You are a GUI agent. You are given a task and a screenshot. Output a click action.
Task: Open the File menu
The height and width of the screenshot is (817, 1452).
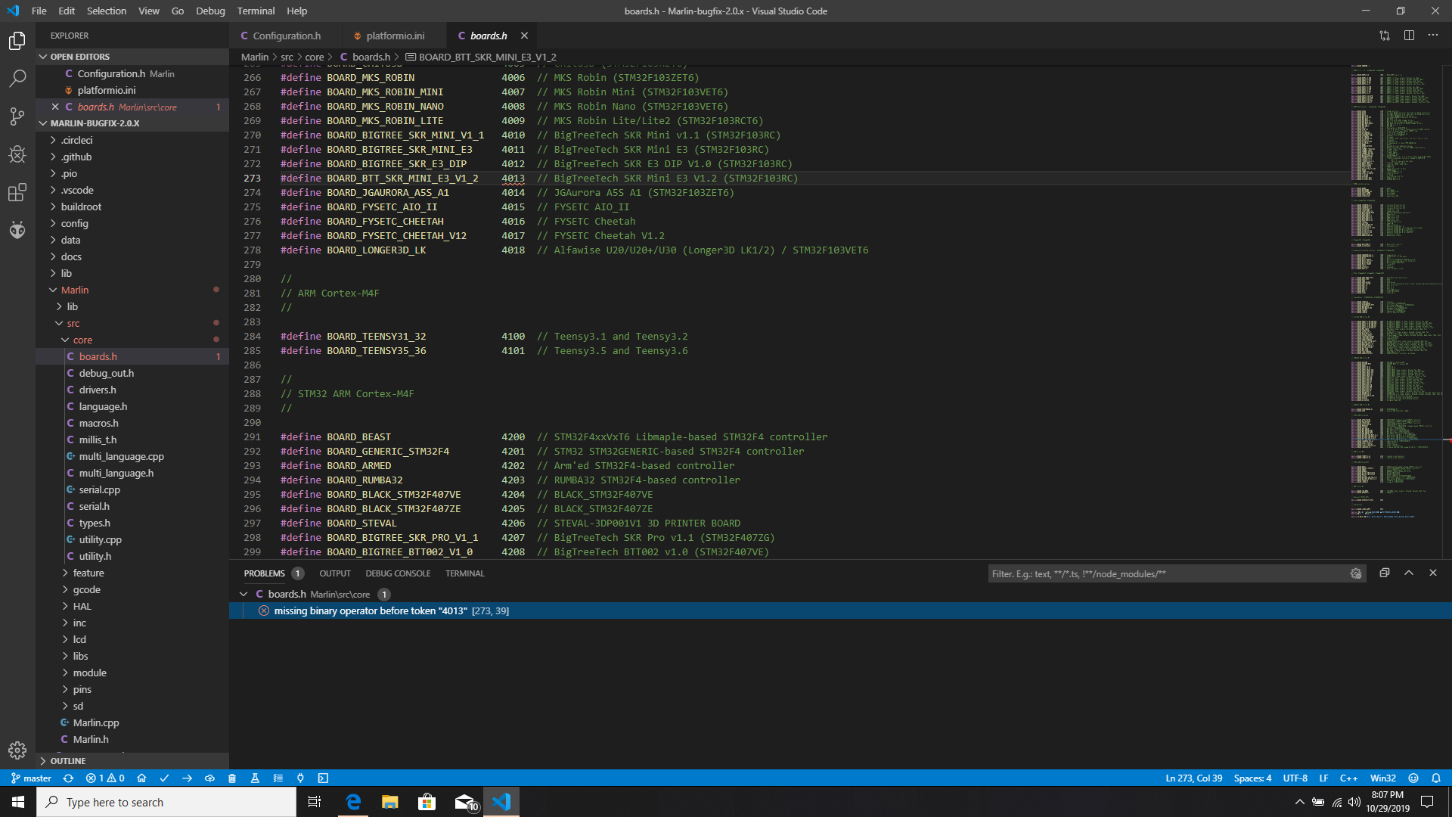(39, 11)
